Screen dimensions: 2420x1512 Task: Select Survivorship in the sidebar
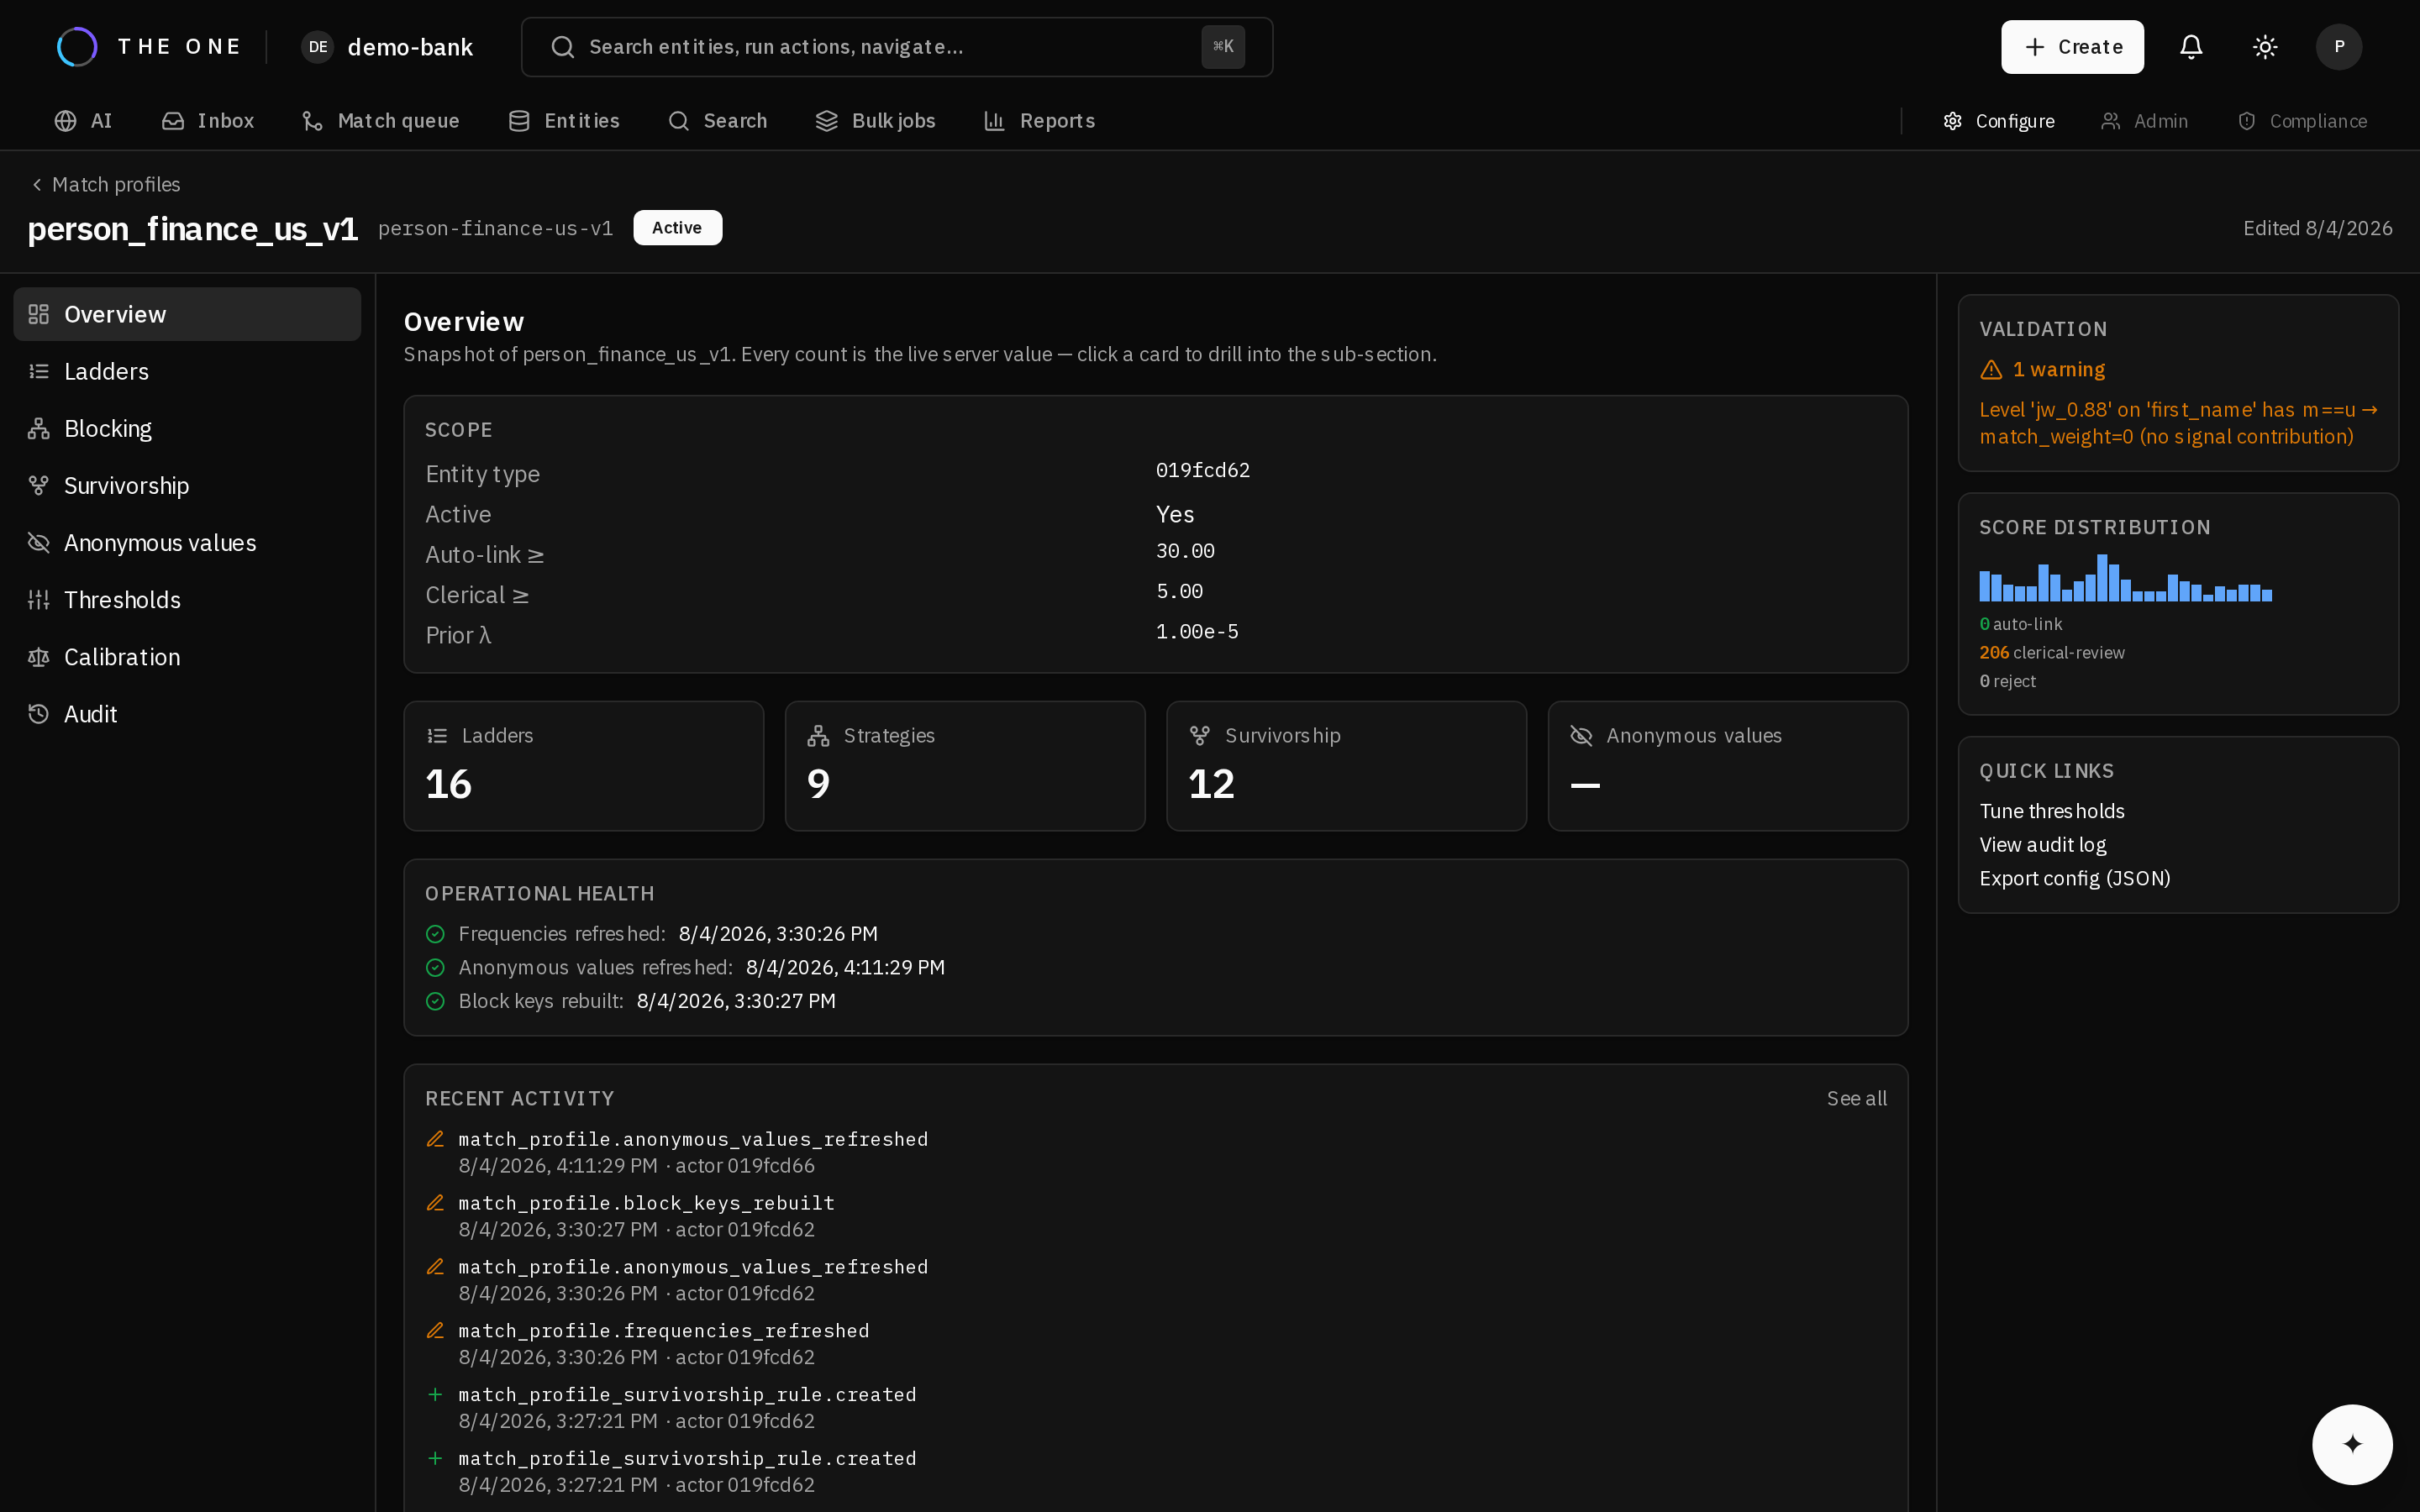(x=187, y=486)
